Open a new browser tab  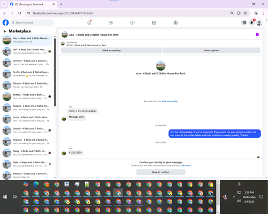pos(61,4)
